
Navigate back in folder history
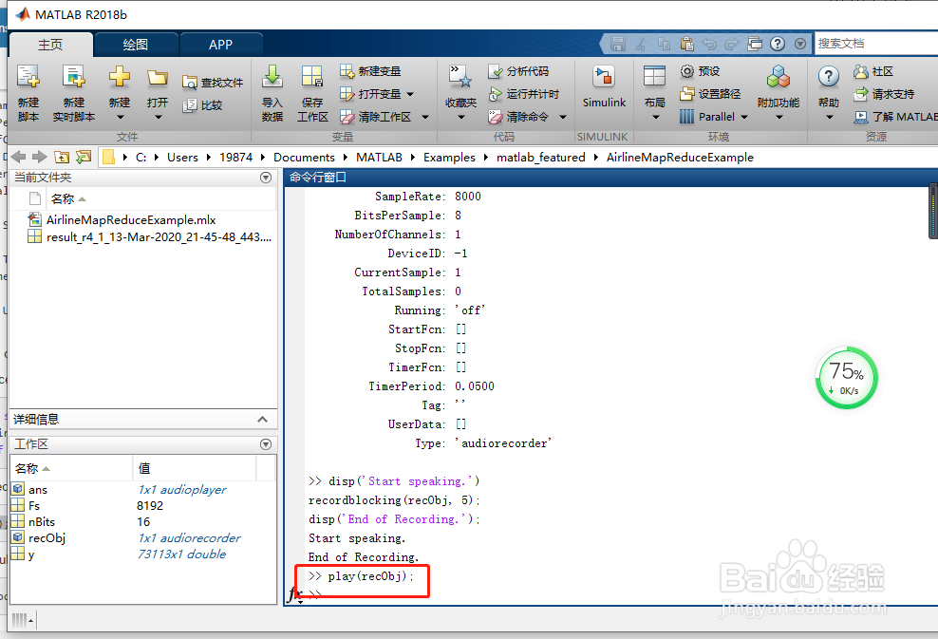(x=19, y=157)
